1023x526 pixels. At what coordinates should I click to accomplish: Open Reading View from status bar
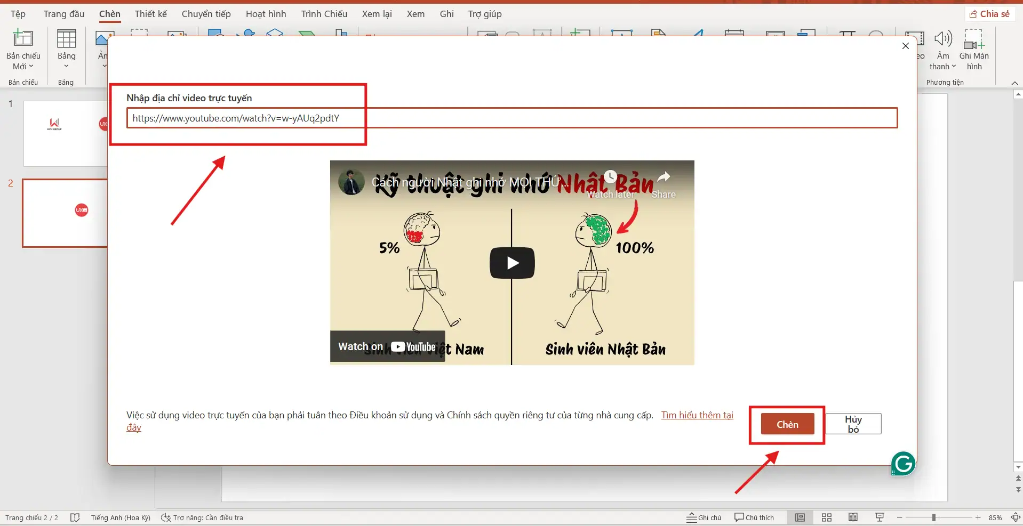[852, 517]
